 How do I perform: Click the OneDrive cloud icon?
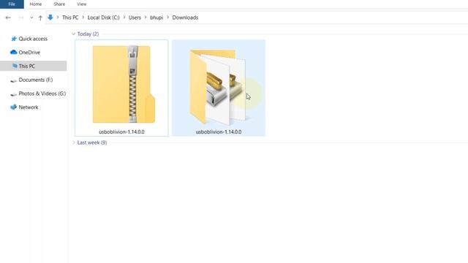[x=13, y=52]
